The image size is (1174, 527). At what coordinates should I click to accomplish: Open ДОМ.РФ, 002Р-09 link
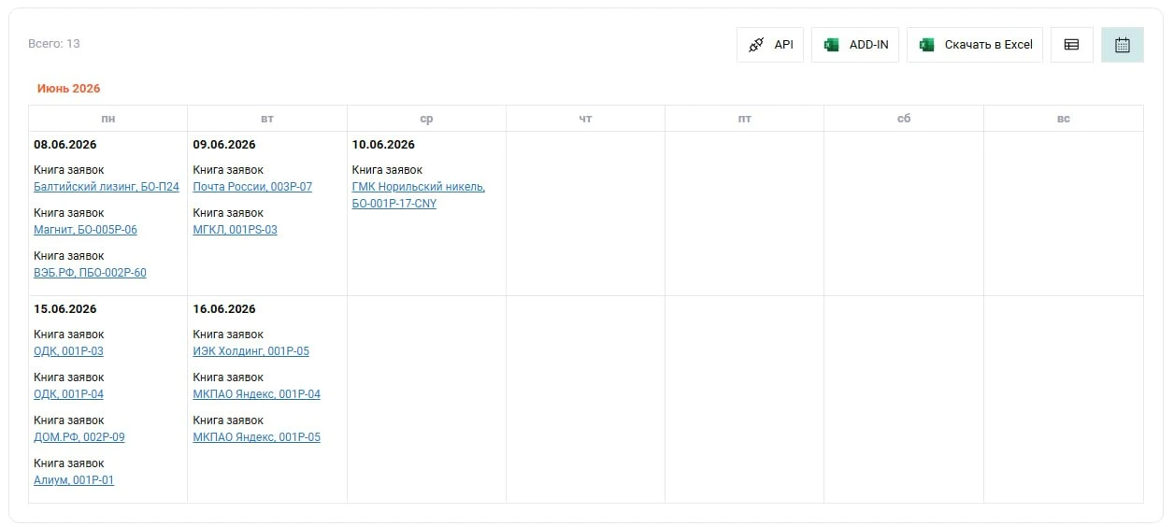79,437
